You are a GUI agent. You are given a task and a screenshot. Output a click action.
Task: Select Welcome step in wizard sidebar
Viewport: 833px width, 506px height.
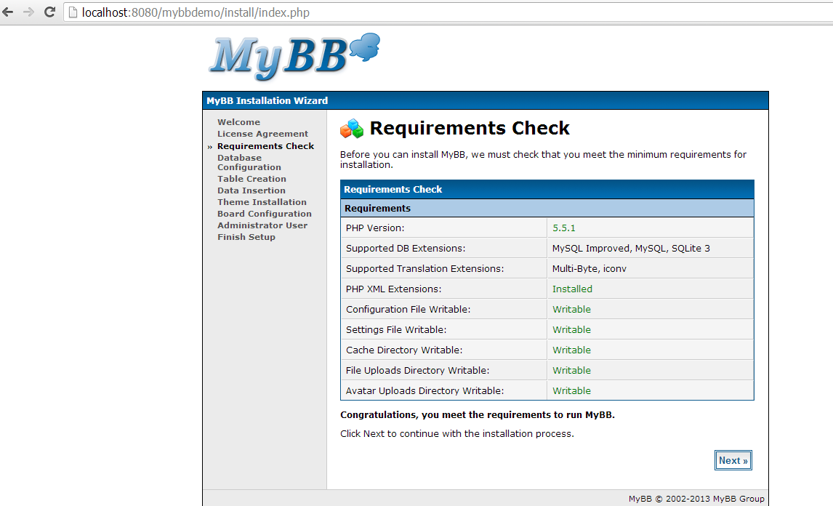coord(238,122)
